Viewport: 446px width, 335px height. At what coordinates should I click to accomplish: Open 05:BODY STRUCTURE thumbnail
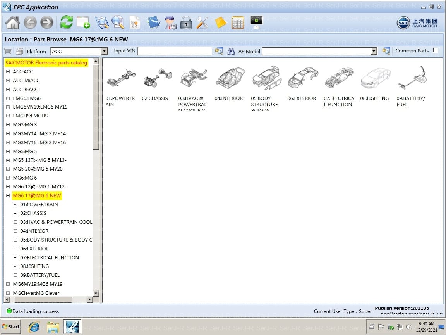[266, 88]
